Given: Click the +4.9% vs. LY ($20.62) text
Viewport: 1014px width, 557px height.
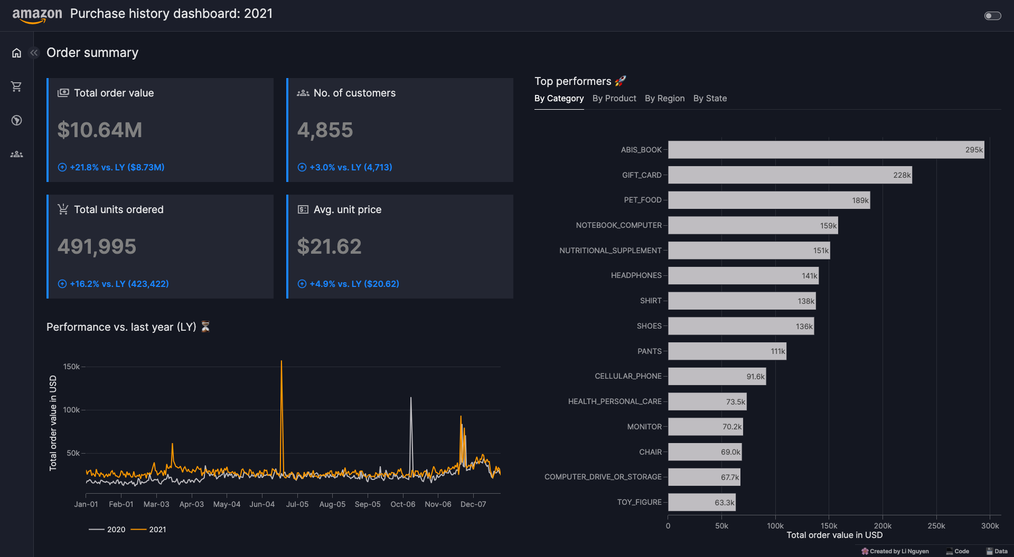Looking at the screenshot, I should click(354, 284).
